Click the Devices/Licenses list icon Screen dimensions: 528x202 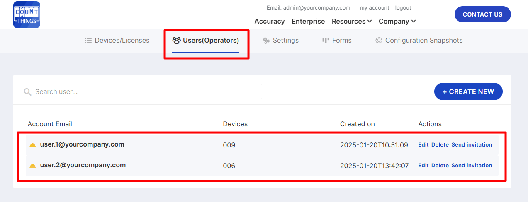click(x=88, y=41)
